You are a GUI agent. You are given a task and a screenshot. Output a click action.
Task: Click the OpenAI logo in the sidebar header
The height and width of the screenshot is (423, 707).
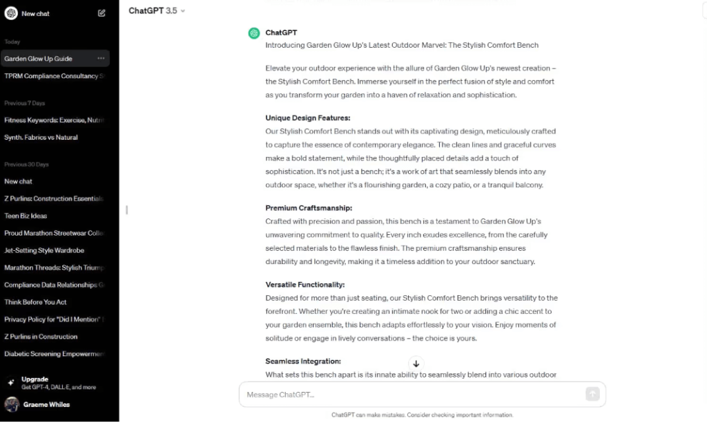click(x=10, y=13)
